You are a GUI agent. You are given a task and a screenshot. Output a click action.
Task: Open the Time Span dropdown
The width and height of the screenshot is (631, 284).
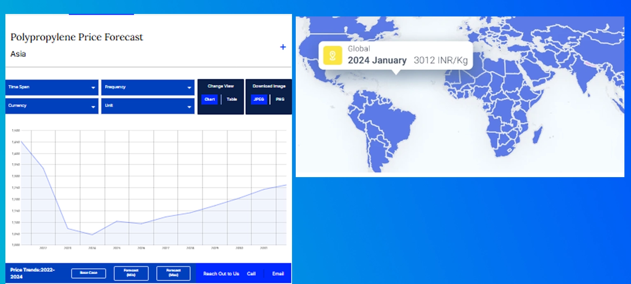(x=52, y=87)
